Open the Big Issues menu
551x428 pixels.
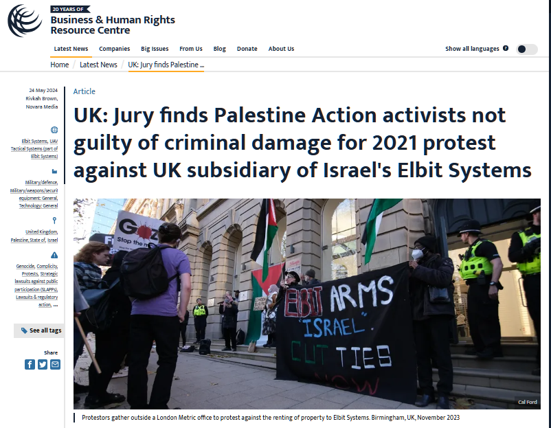(x=155, y=49)
